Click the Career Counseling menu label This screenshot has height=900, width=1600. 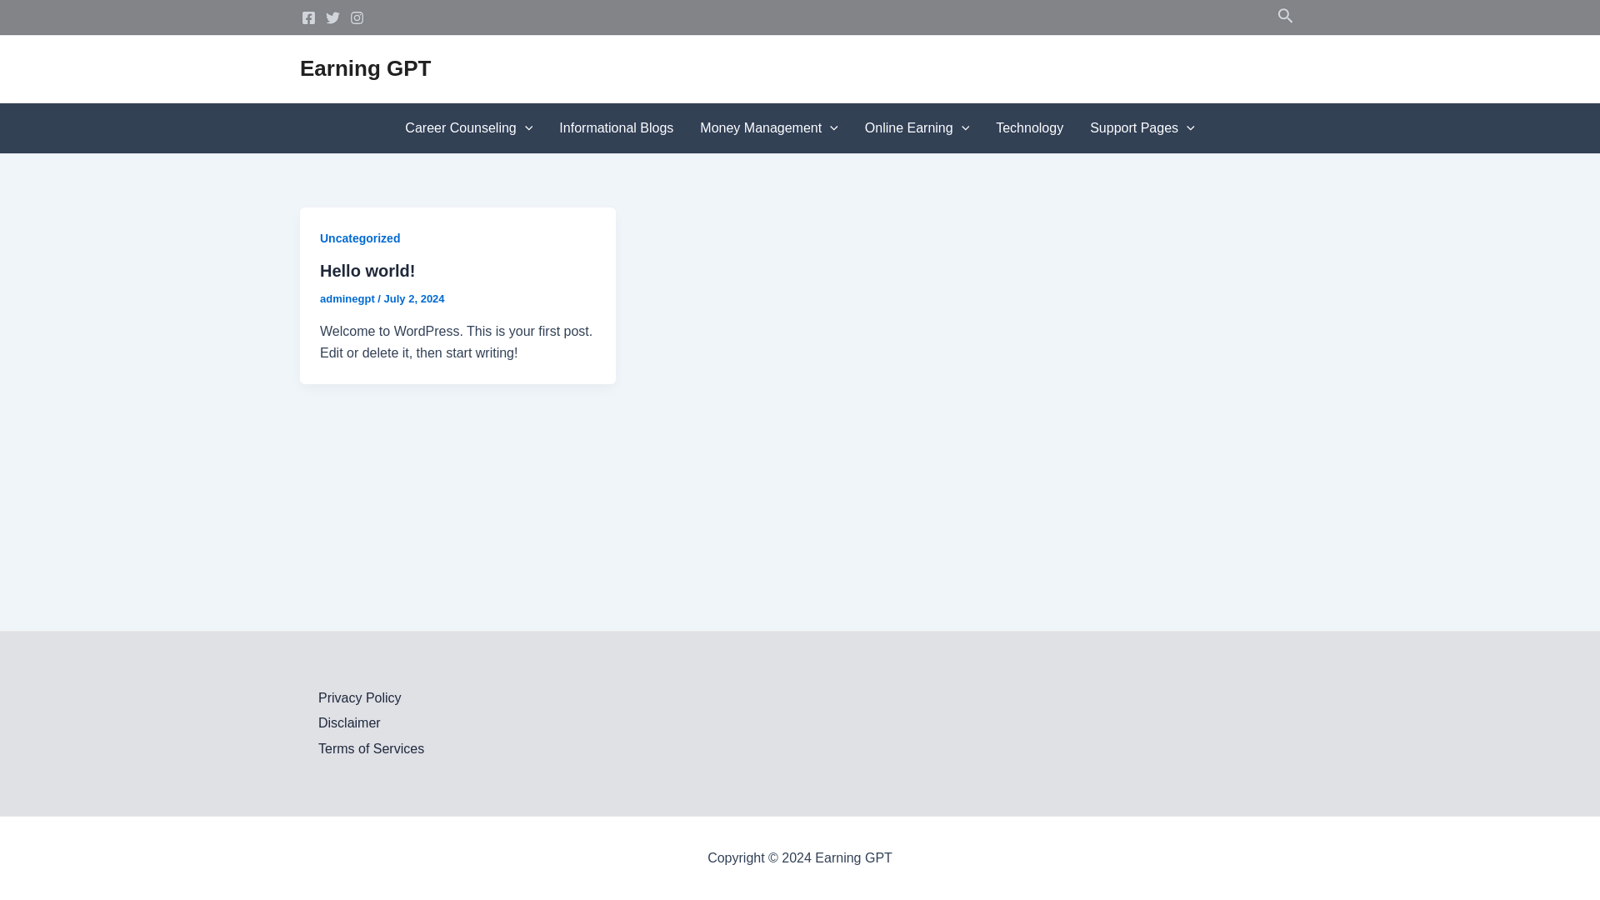[x=460, y=128]
